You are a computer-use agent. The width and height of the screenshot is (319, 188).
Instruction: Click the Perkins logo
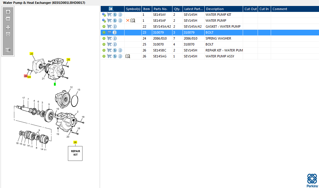pos(312,181)
